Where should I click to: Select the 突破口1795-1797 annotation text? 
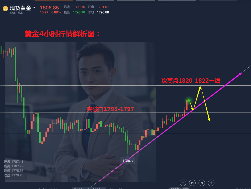coord(110,109)
